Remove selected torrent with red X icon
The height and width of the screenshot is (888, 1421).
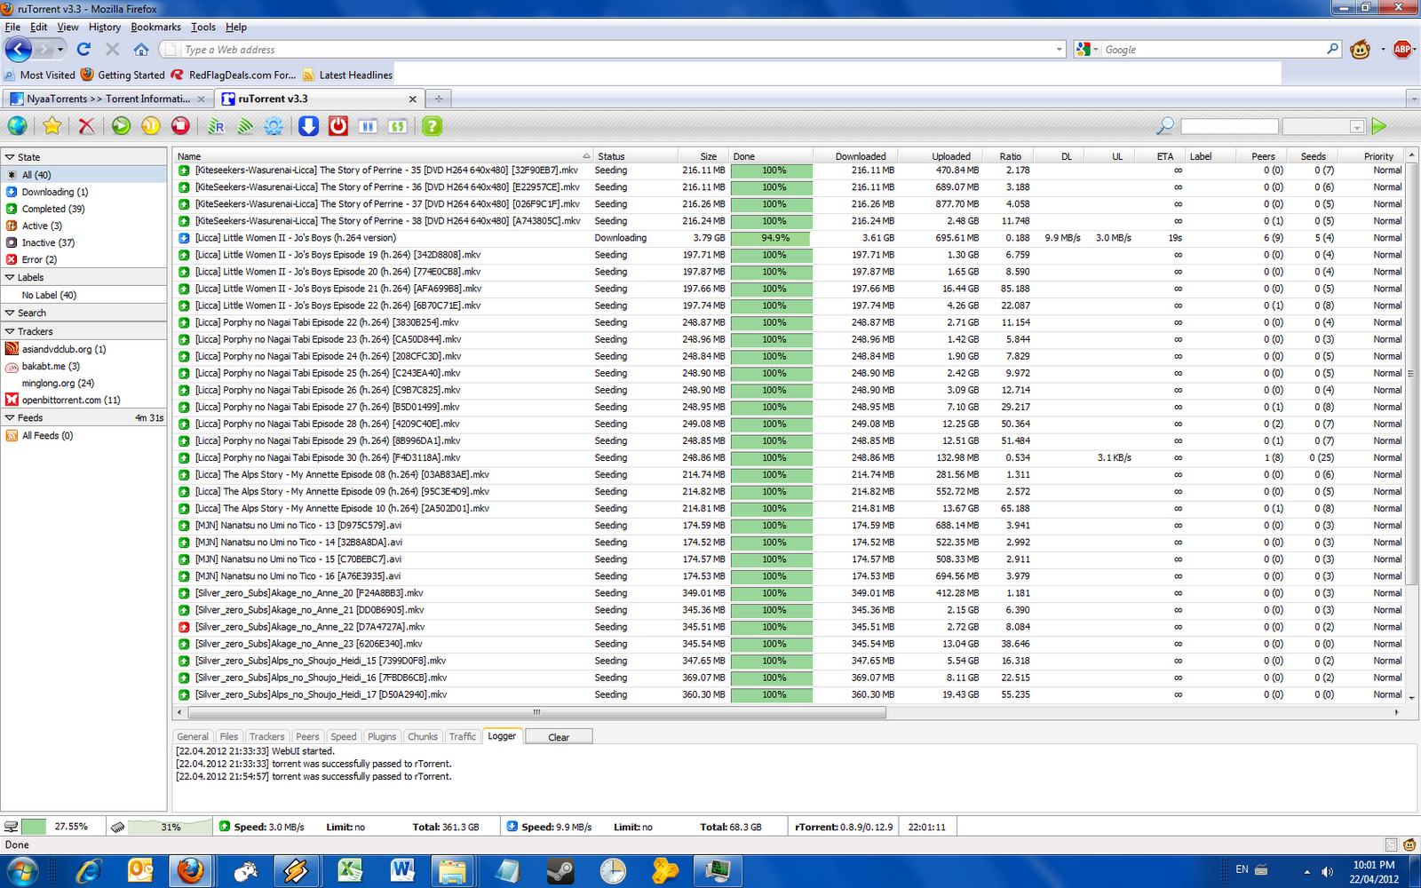pyautogui.click(x=86, y=126)
